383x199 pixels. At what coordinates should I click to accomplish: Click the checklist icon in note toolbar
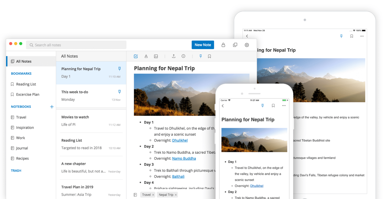click(136, 56)
